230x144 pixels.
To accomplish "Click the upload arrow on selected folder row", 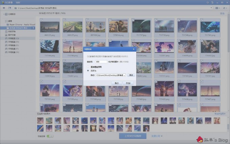I will click(33, 28).
